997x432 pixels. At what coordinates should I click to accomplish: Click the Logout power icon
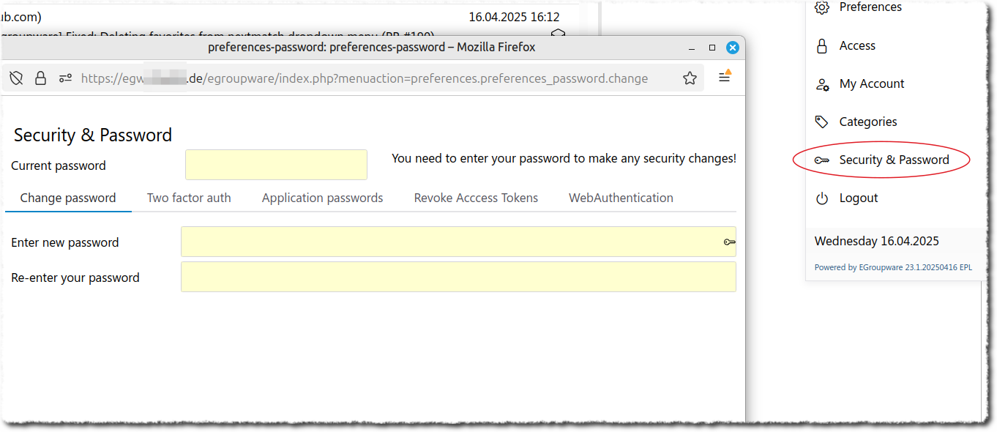click(x=822, y=198)
